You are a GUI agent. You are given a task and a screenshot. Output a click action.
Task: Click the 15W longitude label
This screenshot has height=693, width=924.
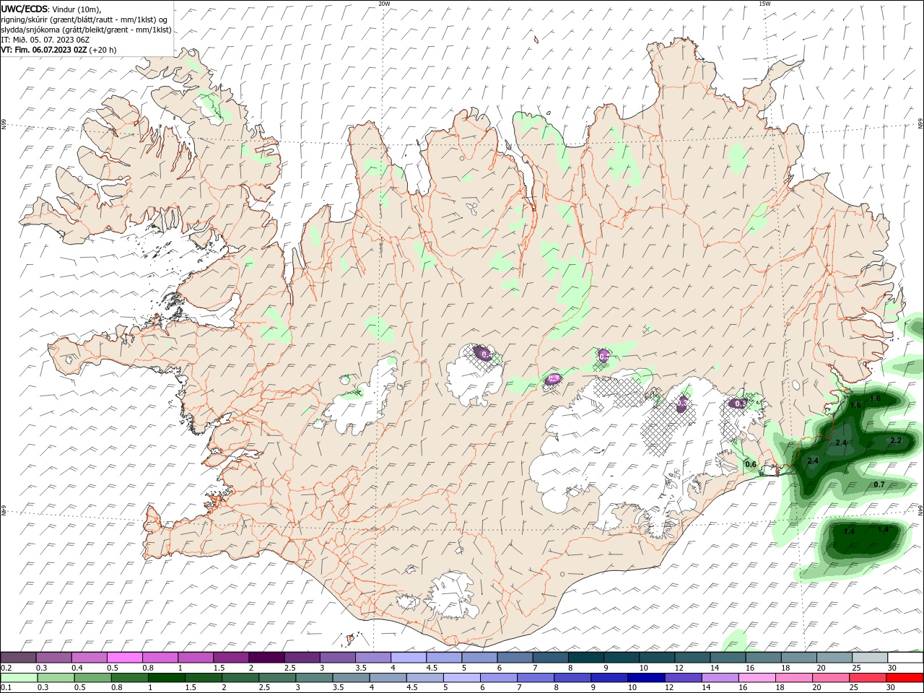pos(764,4)
